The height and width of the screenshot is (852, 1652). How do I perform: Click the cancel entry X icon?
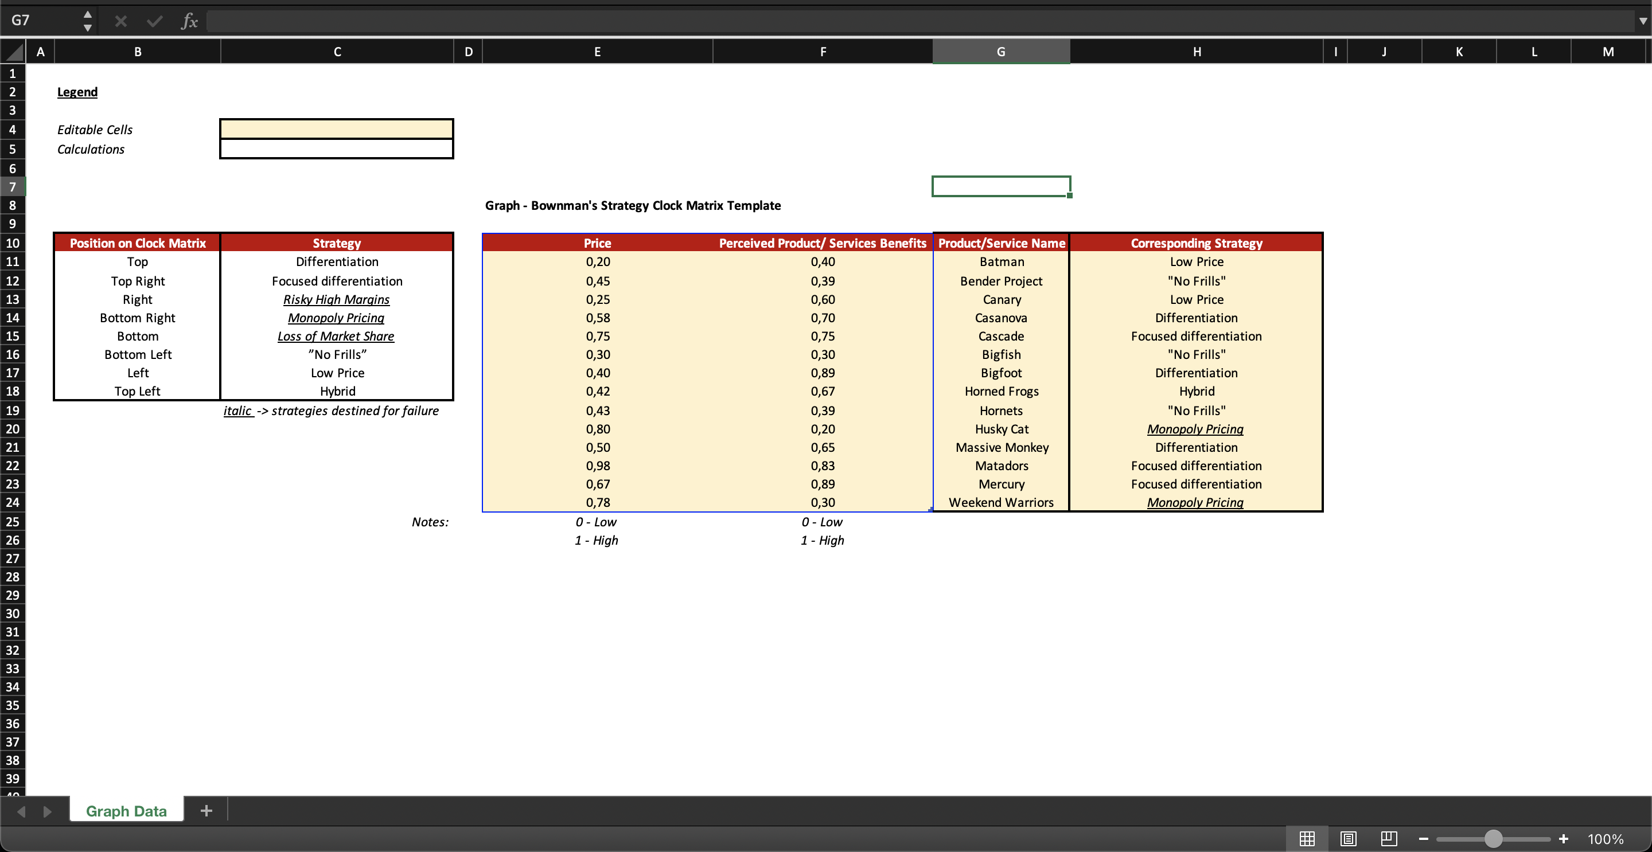(x=120, y=21)
